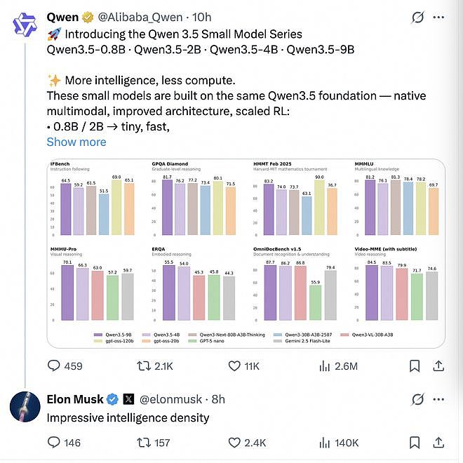Open more options on Elon Musk's reply

[438, 400]
